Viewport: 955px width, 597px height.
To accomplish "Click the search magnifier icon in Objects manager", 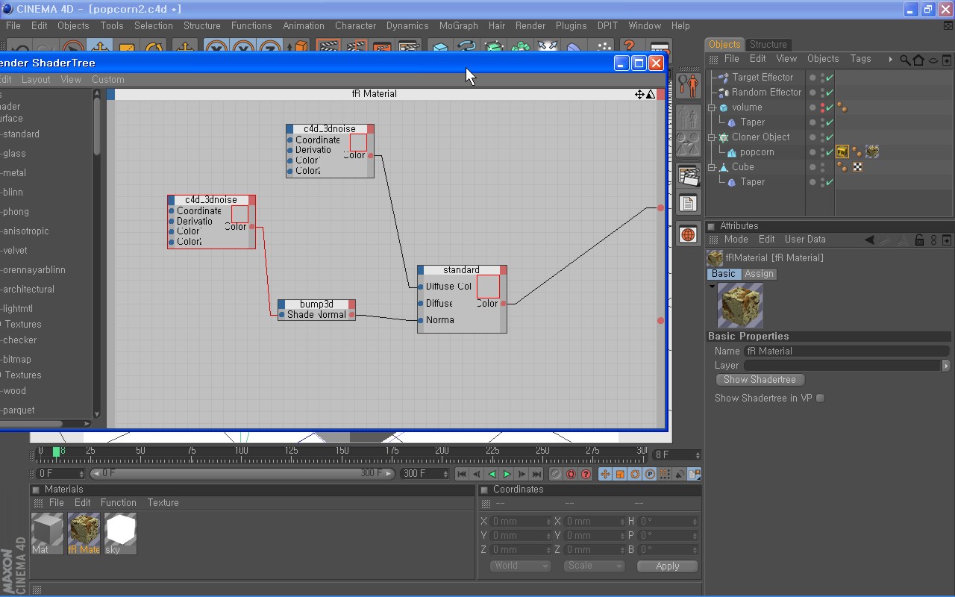I will click(905, 60).
